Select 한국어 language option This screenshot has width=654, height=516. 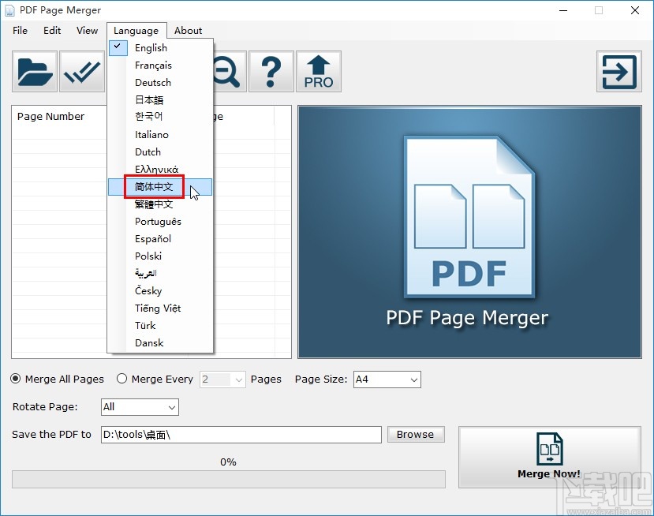[160, 117]
